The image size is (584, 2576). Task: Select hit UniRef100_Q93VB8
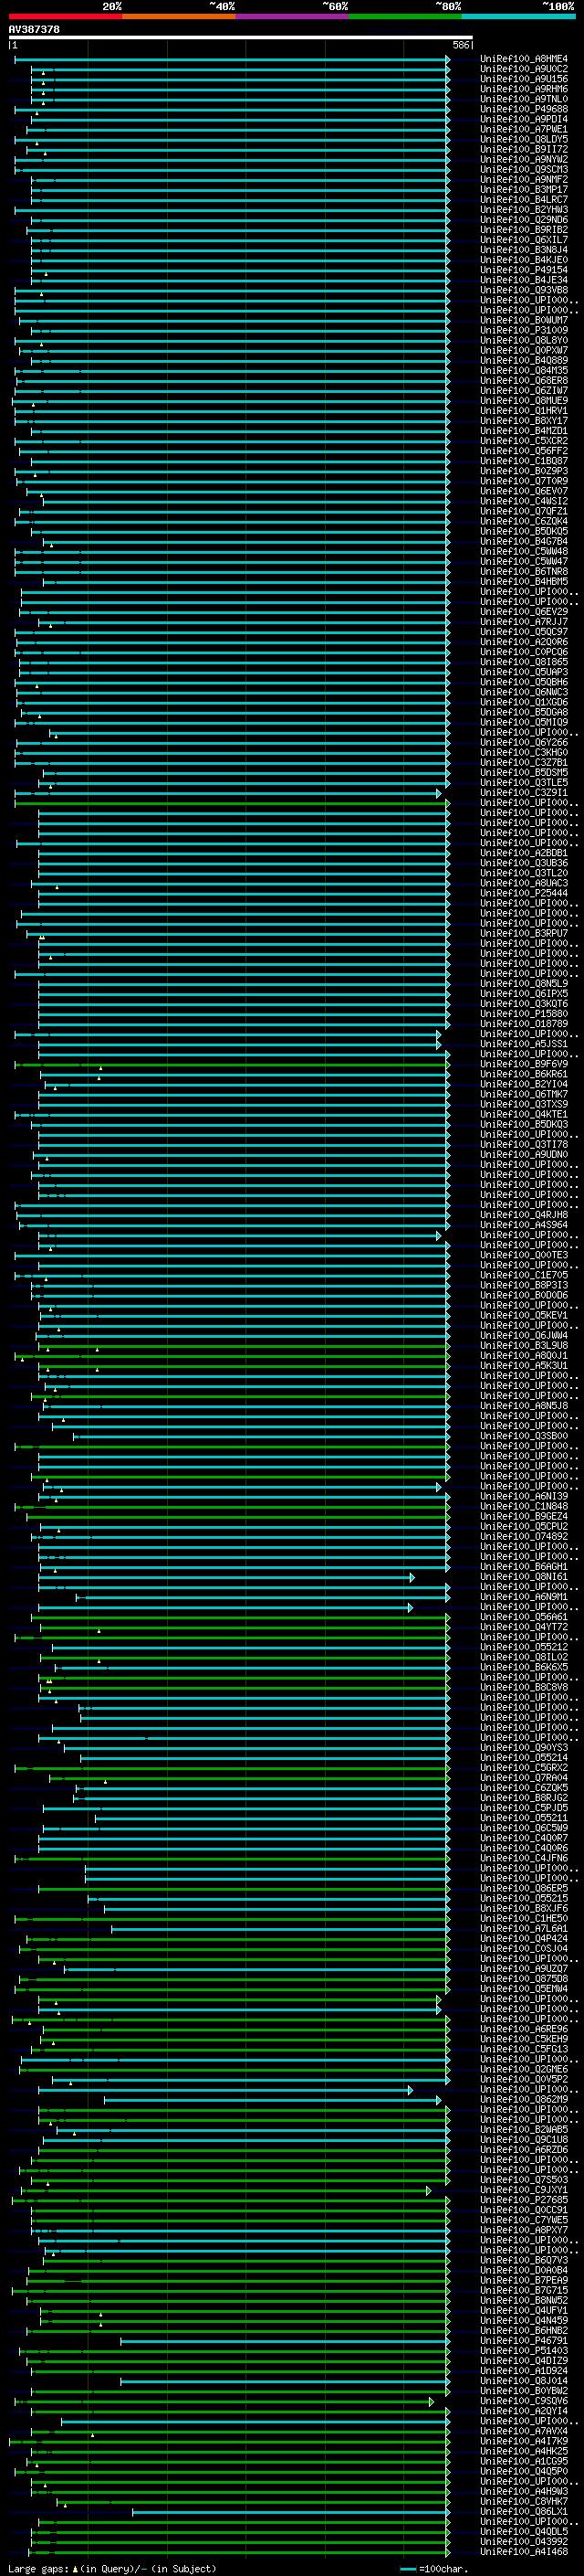coord(524,290)
